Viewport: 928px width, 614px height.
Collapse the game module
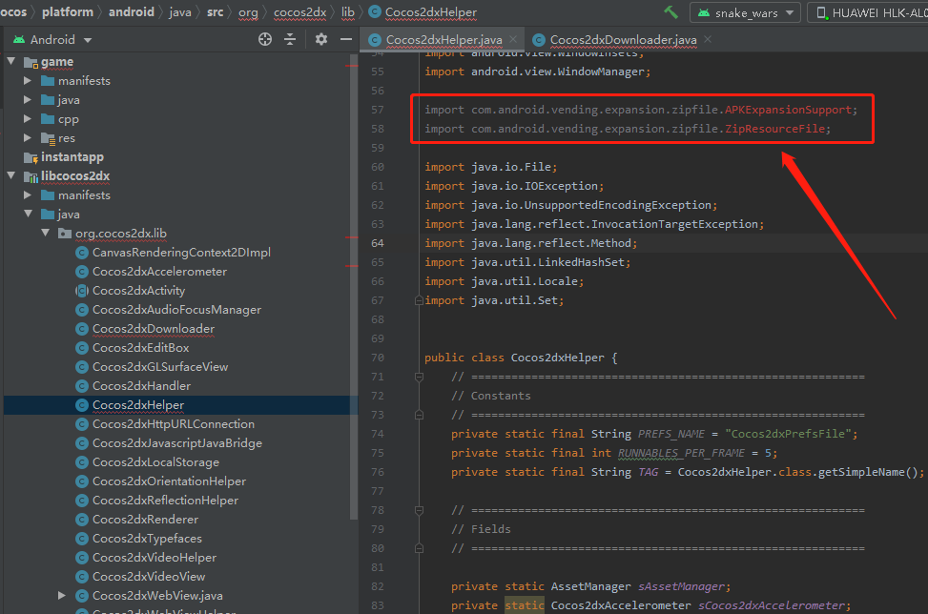[11, 62]
